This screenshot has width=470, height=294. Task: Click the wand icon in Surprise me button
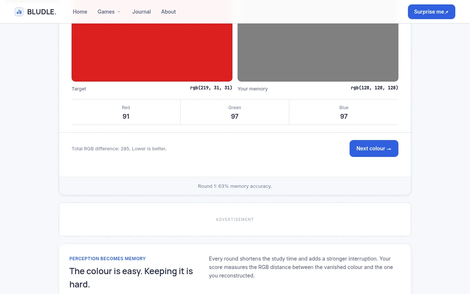[x=447, y=12]
